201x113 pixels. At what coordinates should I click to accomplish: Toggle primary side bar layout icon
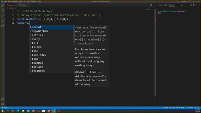[x=178, y=2]
